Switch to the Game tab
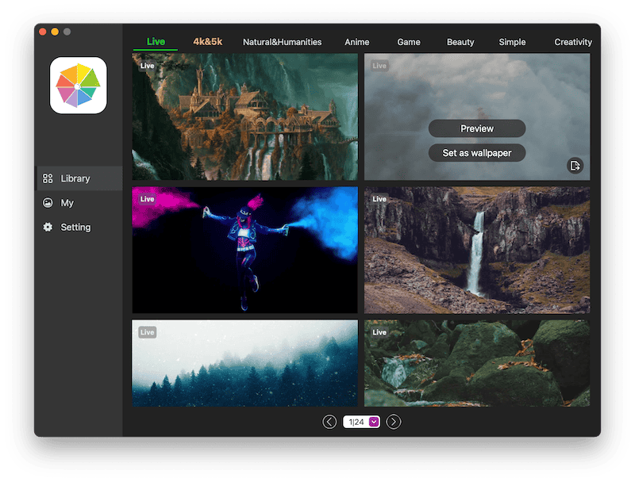This screenshot has height=482, width=635. [409, 42]
